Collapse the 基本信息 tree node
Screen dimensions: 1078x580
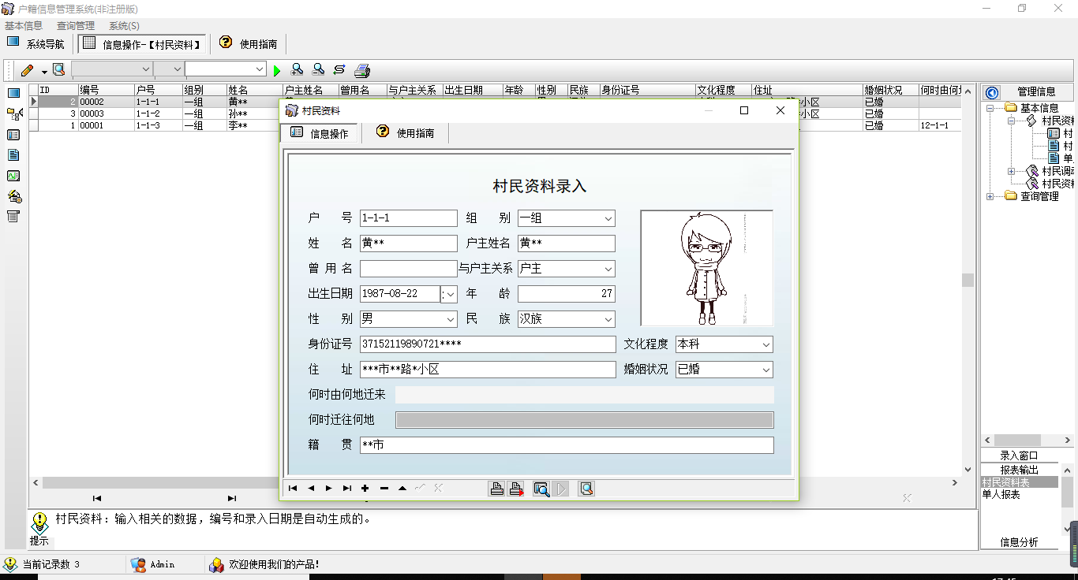click(990, 108)
